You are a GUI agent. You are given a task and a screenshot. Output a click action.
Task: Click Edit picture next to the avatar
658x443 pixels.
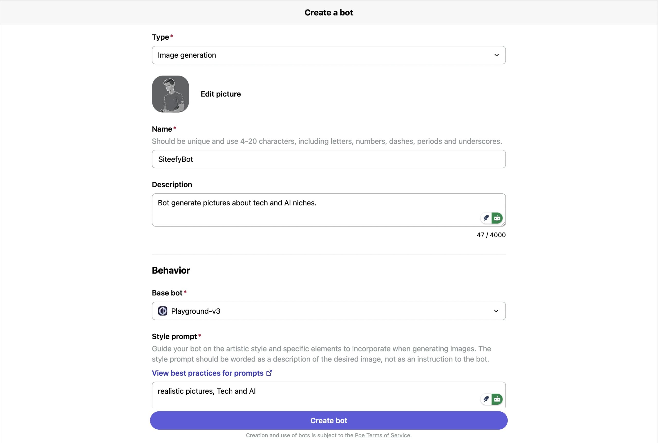[221, 94]
